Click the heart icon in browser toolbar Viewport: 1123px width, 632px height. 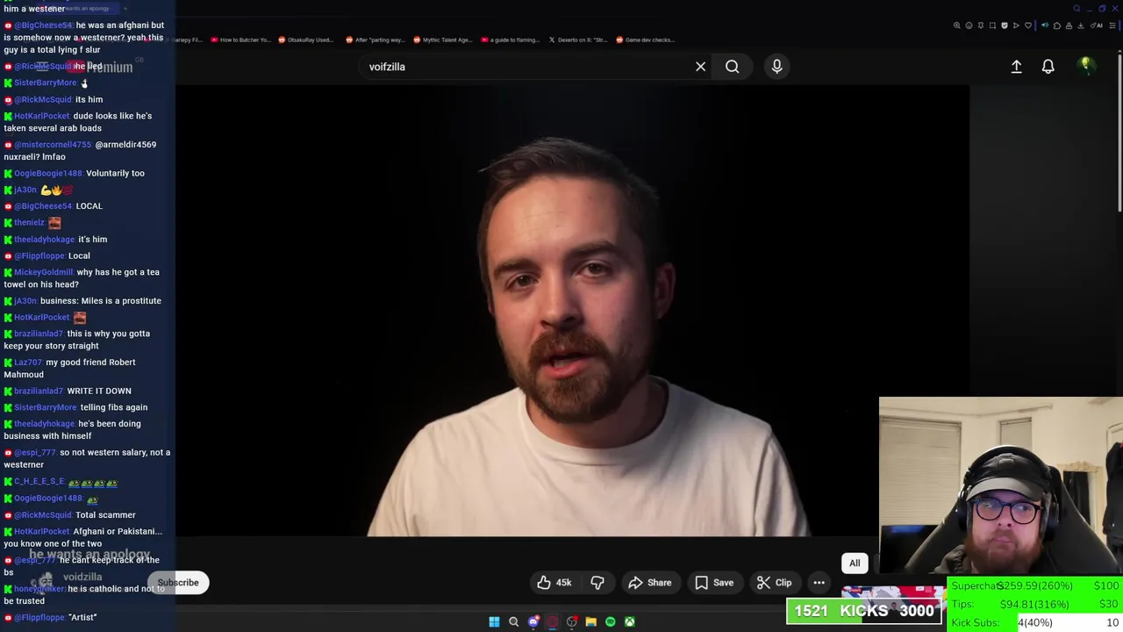[x=1028, y=25]
